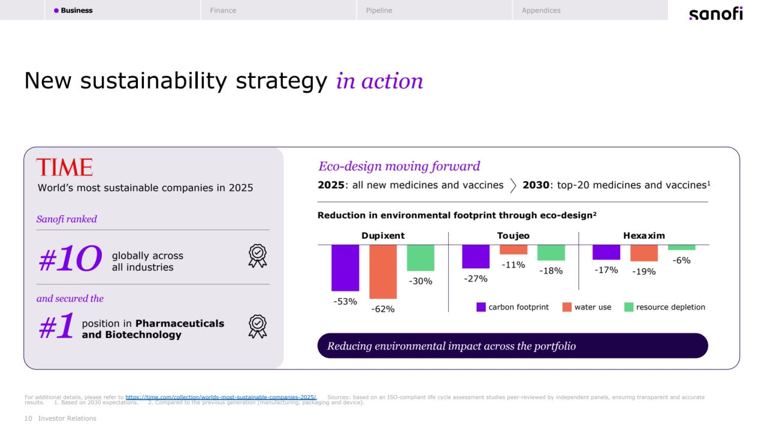Click the award ribbon beside #1 position
767x431 pixels.
[x=258, y=326]
